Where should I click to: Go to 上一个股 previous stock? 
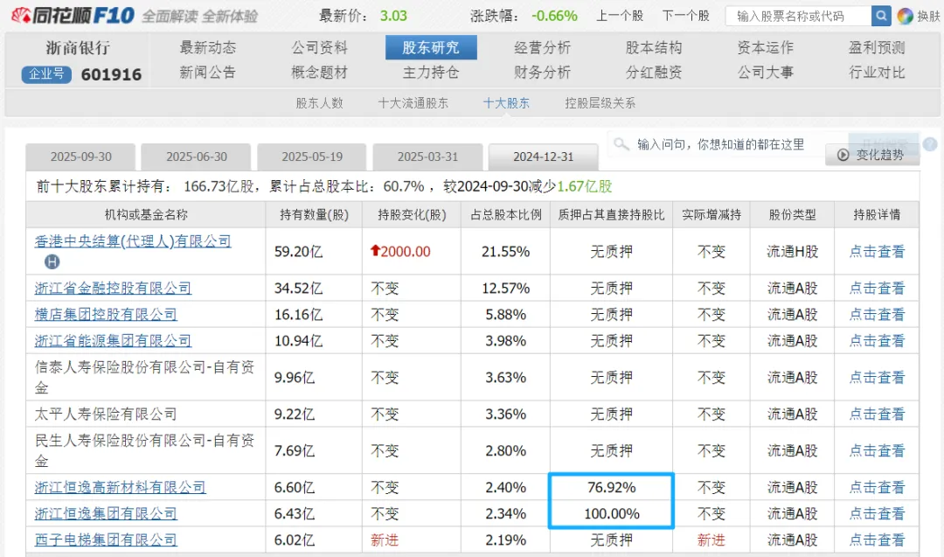point(620,16)
